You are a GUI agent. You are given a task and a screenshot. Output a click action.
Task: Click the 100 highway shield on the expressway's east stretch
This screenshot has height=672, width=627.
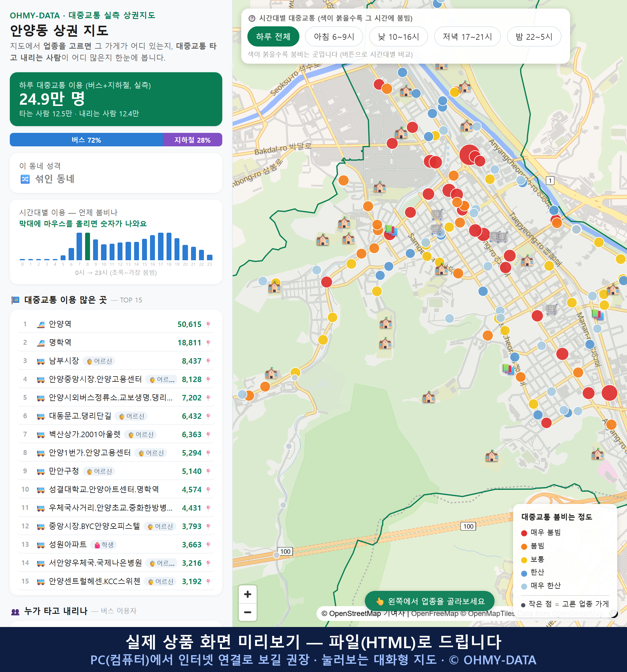[468, 526]
